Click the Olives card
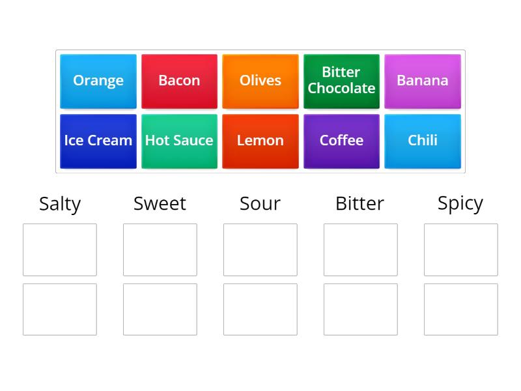The height and width of the screenshot is (391, 521). 260,81
